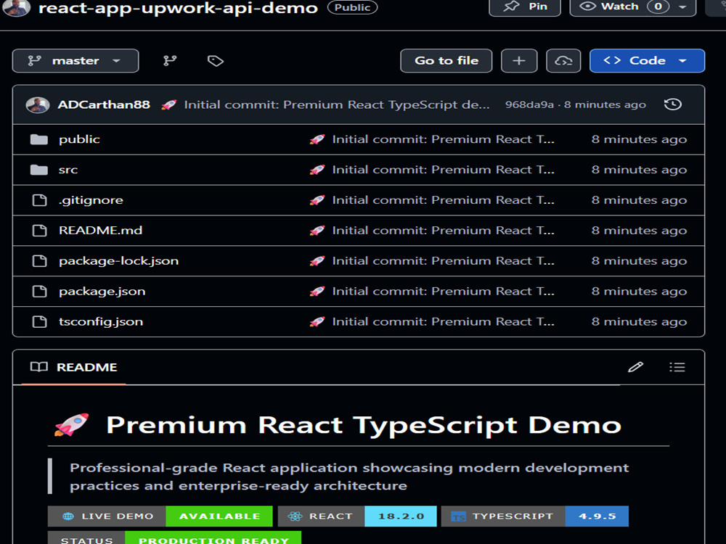Viewport: 726px width, 544px height.
Task: Click the src folder icon
Action: (39, 170)
